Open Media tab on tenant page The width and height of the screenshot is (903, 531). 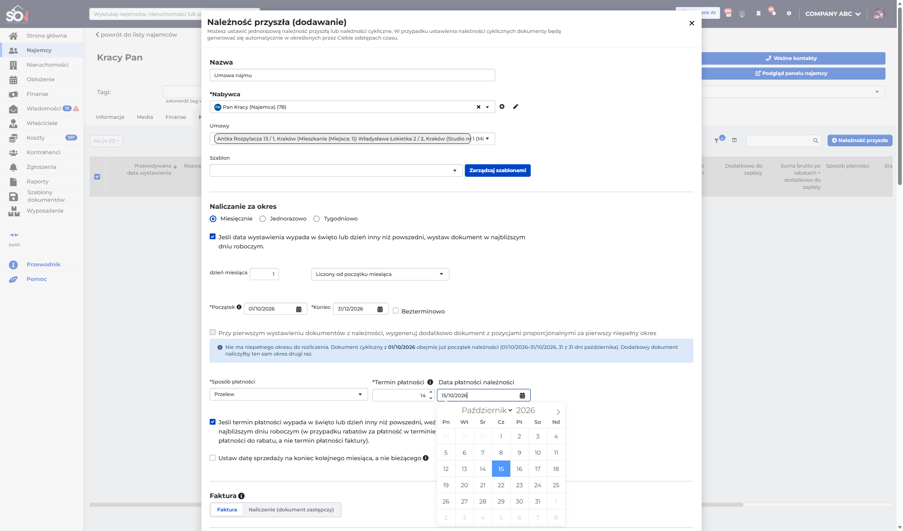(x=145, y=117)
